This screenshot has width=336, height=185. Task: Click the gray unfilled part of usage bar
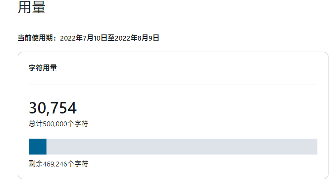click(x=182, y=147)
